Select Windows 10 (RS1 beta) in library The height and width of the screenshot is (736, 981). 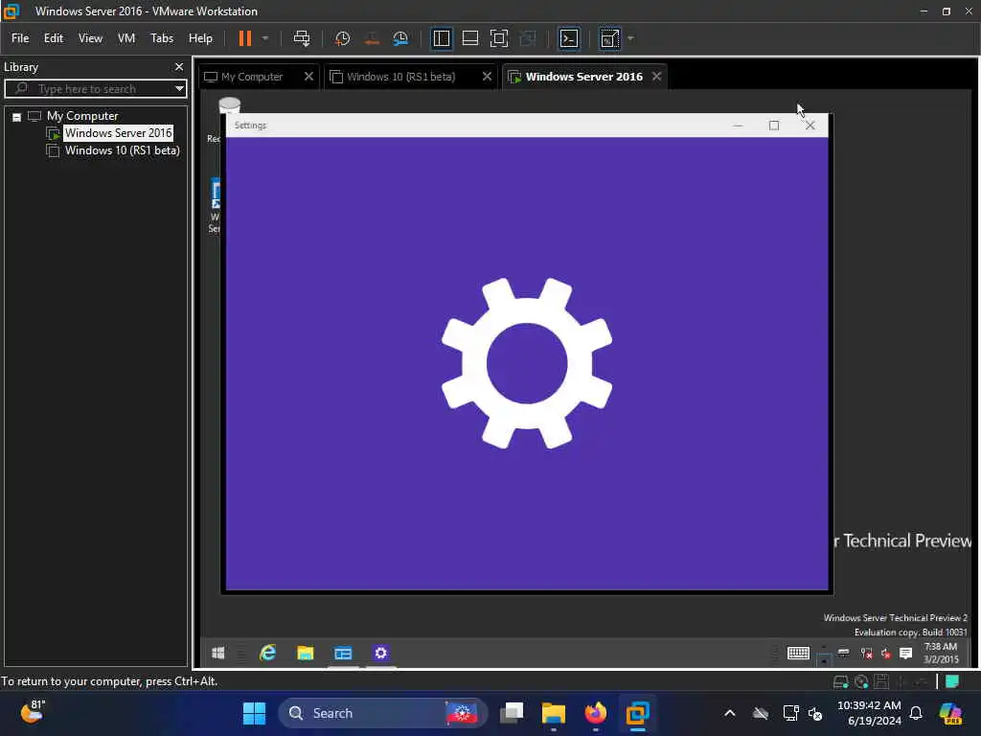[122, 150]
